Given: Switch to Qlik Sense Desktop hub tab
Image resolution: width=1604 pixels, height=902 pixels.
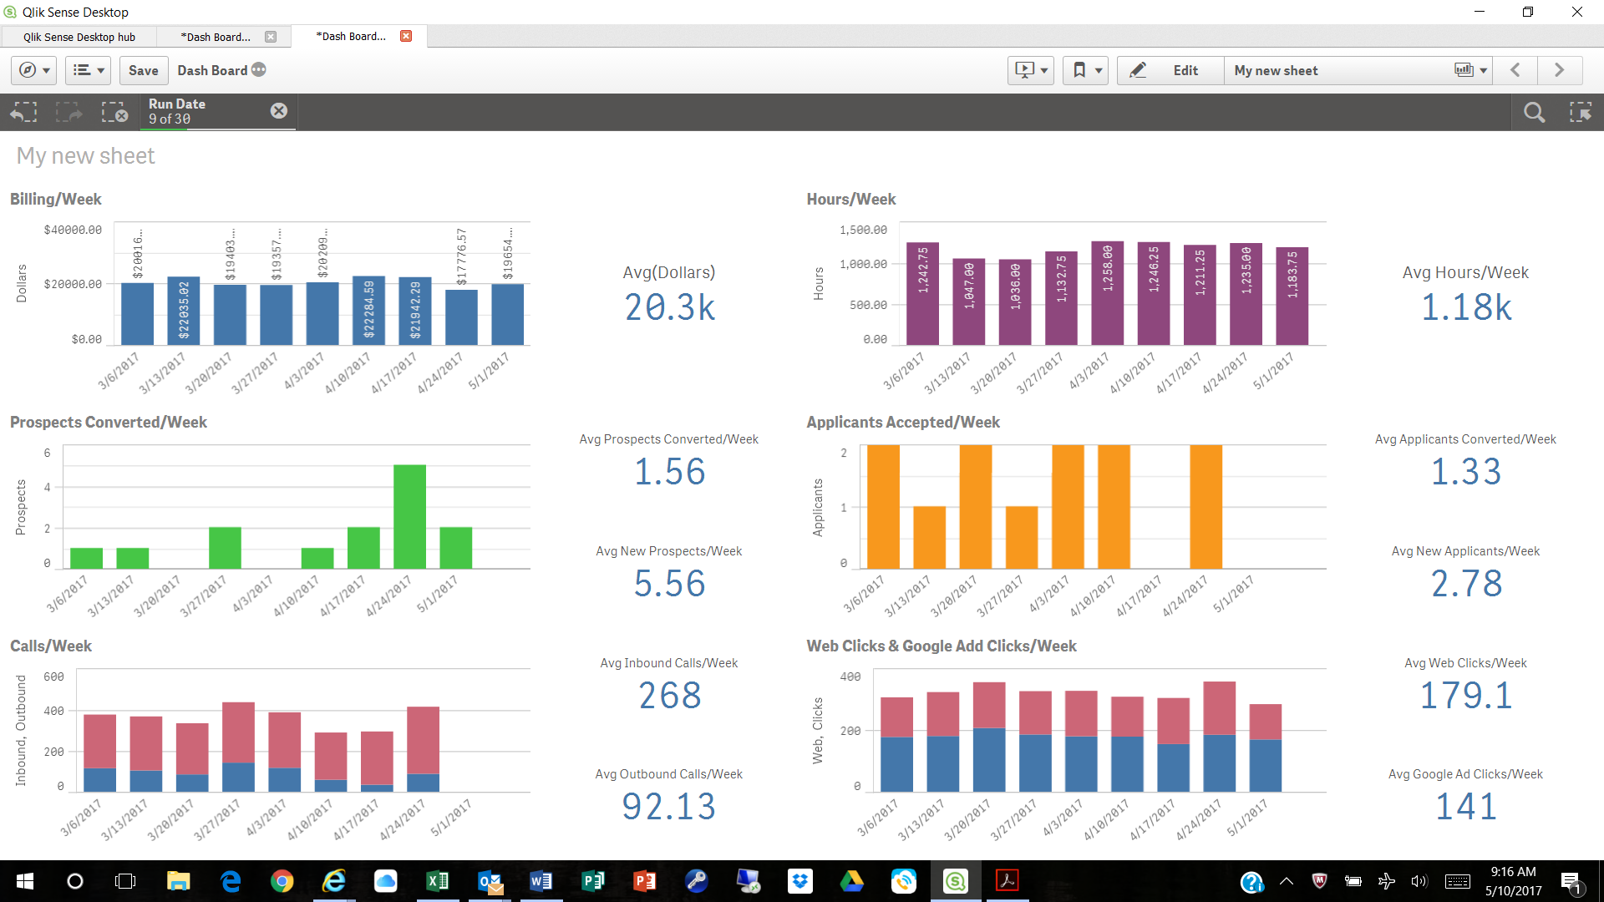Looking at the screenshot, I should (79, 37).
